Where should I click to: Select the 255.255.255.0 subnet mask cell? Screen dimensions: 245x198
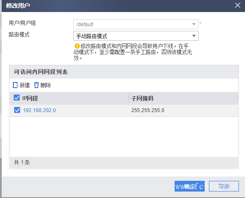148,110
